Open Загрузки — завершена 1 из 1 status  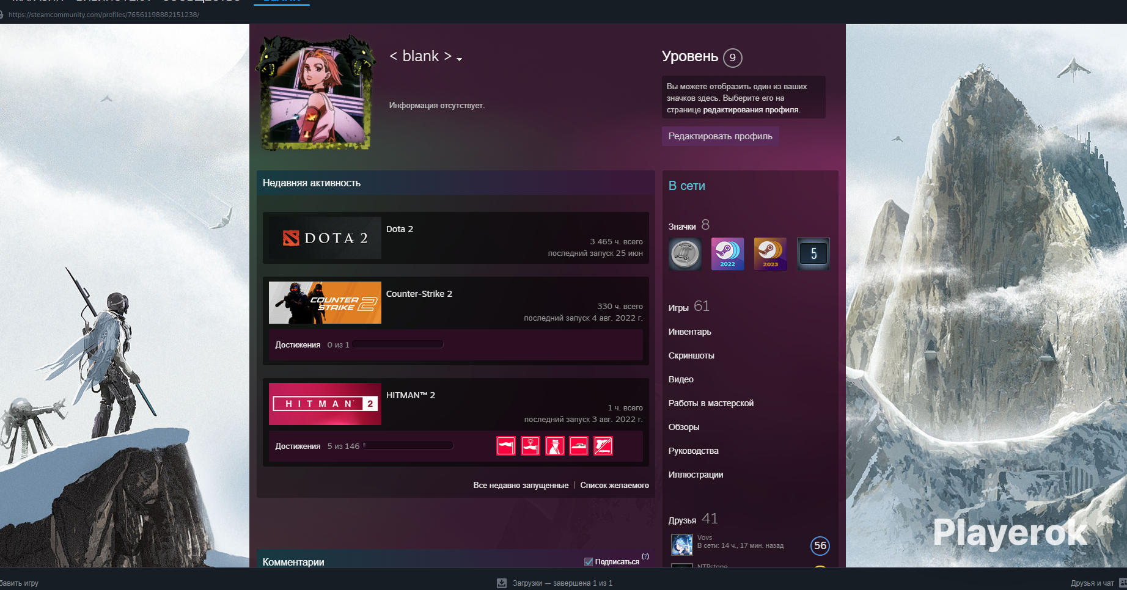[562, 583]
